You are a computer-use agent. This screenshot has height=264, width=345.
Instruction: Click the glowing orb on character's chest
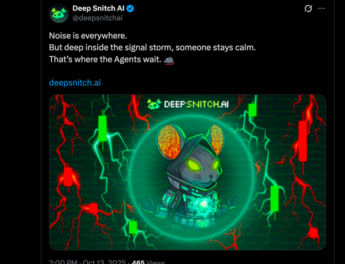(204, 204)
